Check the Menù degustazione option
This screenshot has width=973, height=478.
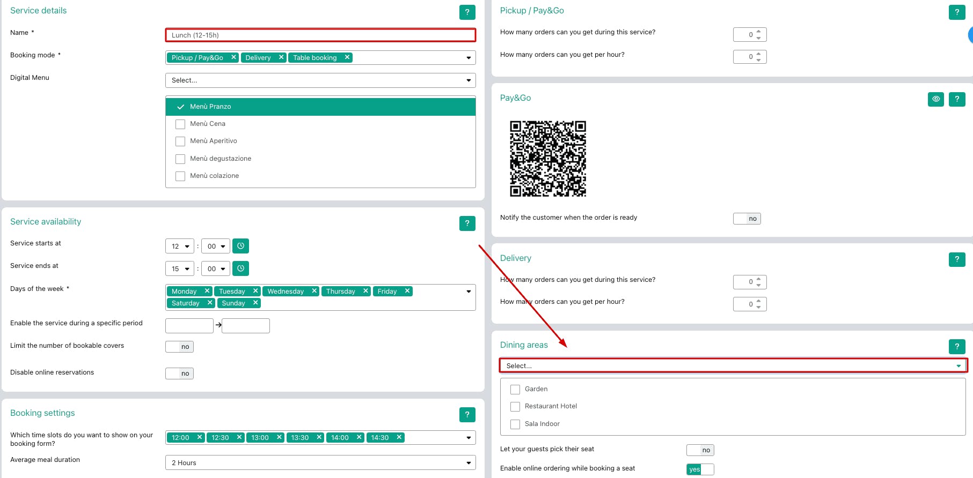[180, 159]
